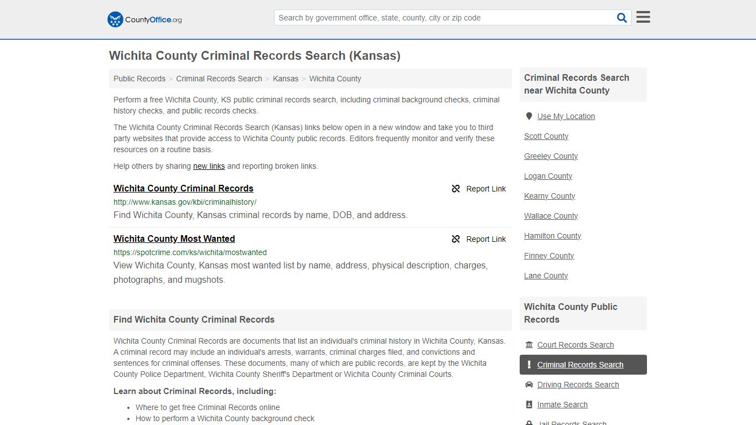Open Criminal Records Search breadcrumb
The width and height of the screenshot is (756, 425).
(219, 79)
